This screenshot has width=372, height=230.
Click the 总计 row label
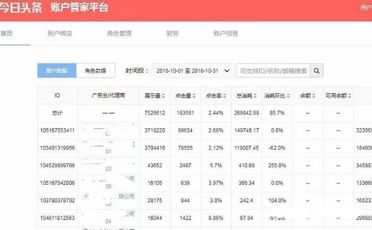coord(57,113)
